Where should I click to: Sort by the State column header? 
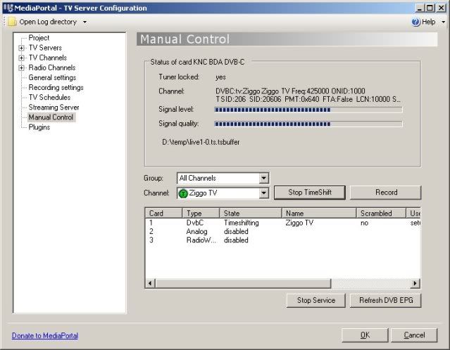point(251,214)
